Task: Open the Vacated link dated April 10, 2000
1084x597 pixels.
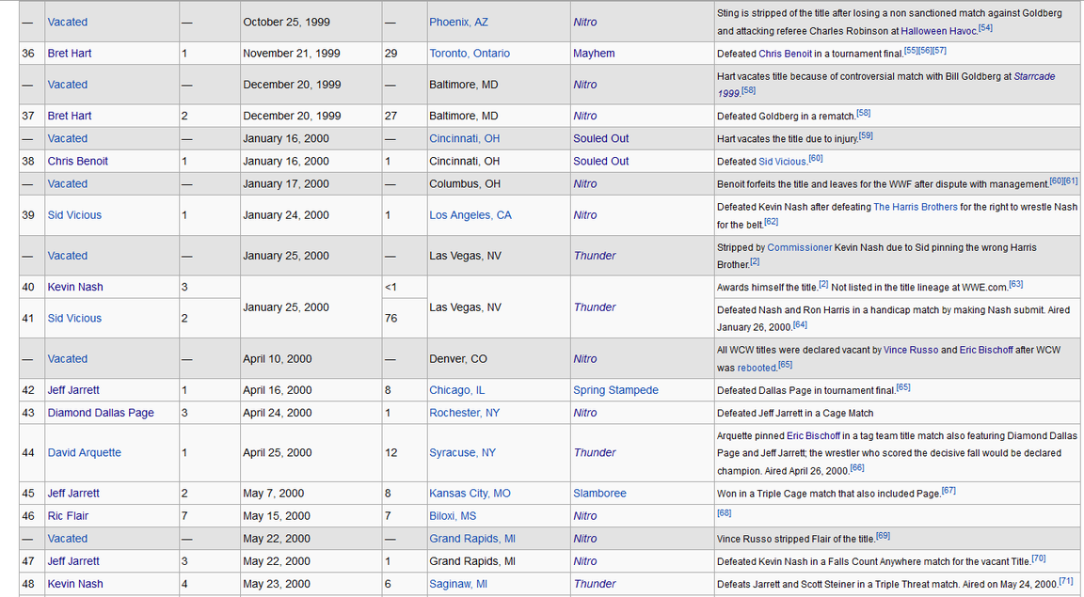Action: click(x=67, y=359)
